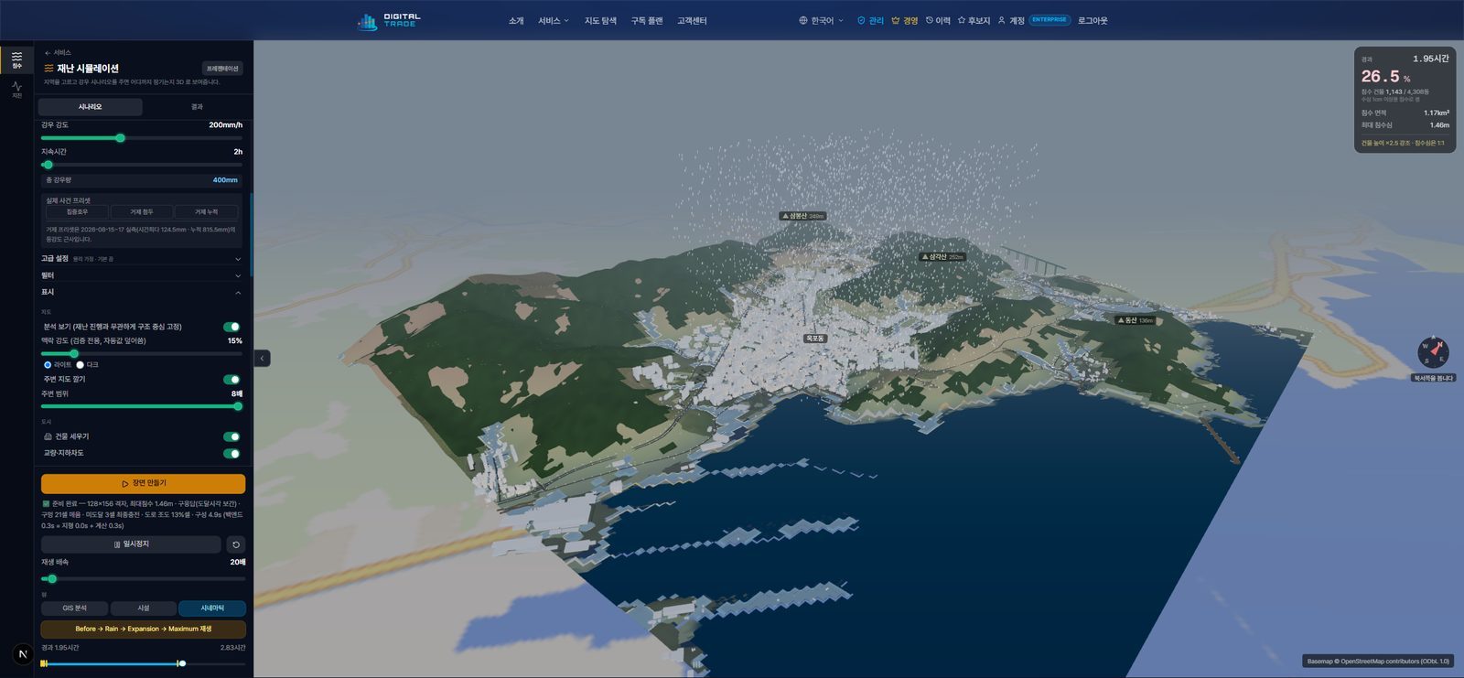Click the 장면 만들기 button

tap(143, 483)
